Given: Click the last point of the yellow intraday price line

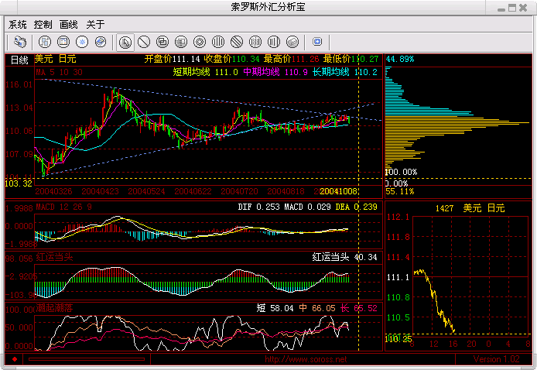Looking at the screenshot, I should point(454,331).
